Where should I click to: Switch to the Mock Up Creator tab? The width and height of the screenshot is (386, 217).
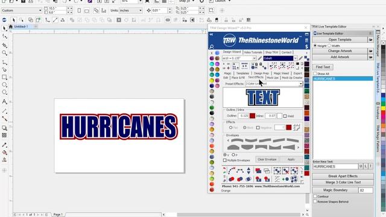292,78
